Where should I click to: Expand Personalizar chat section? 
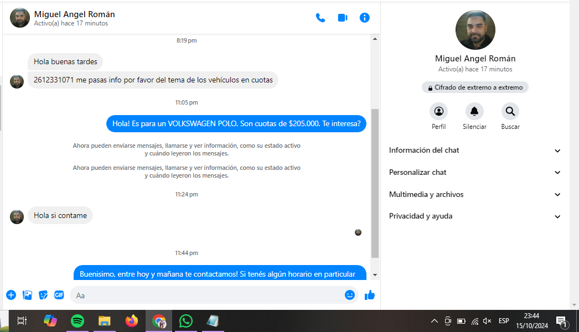tap(475, 173)
